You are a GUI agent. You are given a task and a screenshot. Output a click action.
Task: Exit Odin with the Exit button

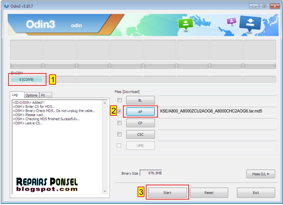coord(256,193)
